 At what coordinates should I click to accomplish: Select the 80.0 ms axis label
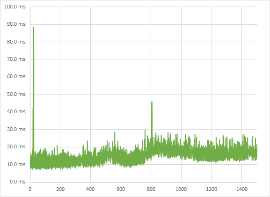coord(16,42)
